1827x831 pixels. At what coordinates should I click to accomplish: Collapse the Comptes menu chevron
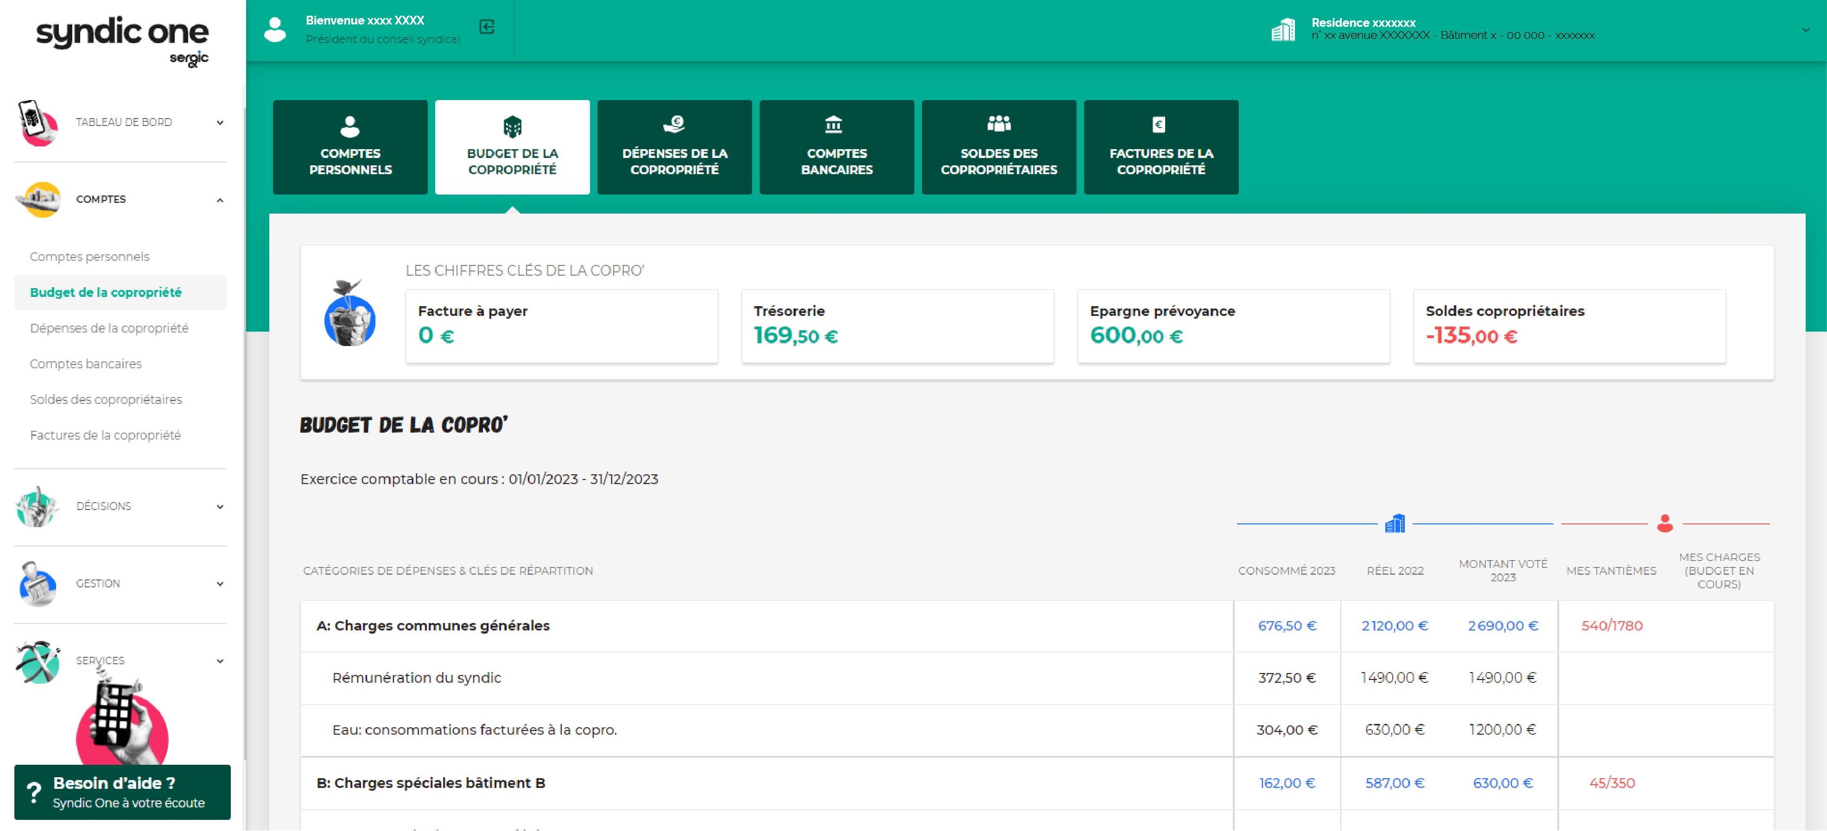pyautogui.click(x=220, y=200)
